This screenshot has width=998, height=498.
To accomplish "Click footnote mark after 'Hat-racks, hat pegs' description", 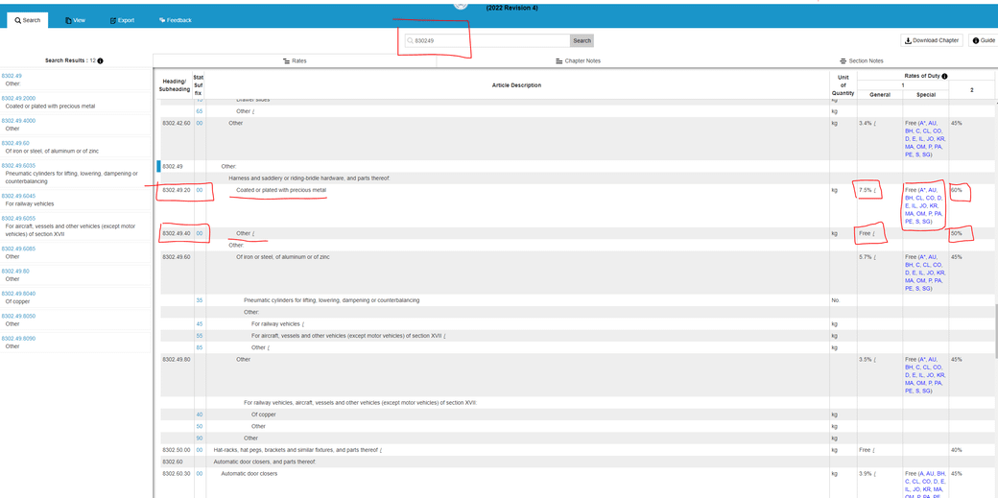I will coord(381,450).
